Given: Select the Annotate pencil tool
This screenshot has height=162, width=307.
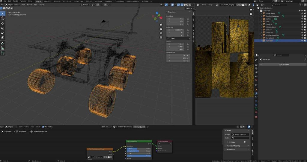Looking at the screenshot, I should (x=3, y=43).
